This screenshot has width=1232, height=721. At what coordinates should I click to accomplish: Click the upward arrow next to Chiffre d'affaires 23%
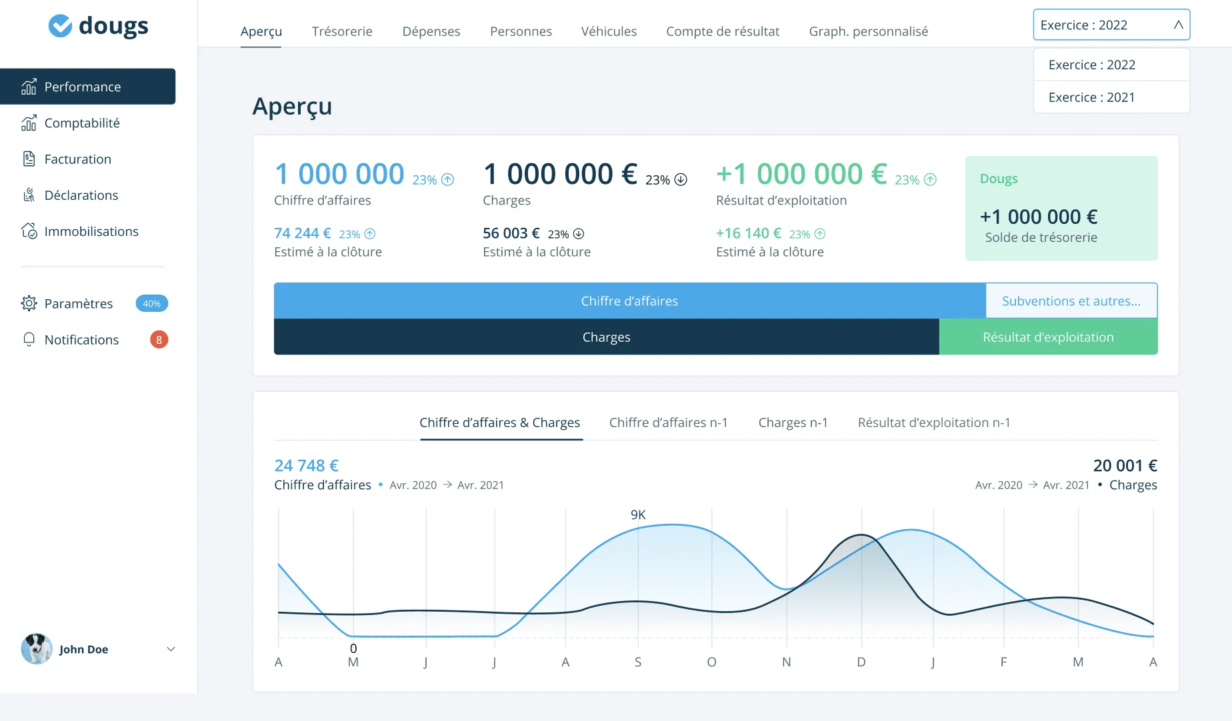point(447,179)
